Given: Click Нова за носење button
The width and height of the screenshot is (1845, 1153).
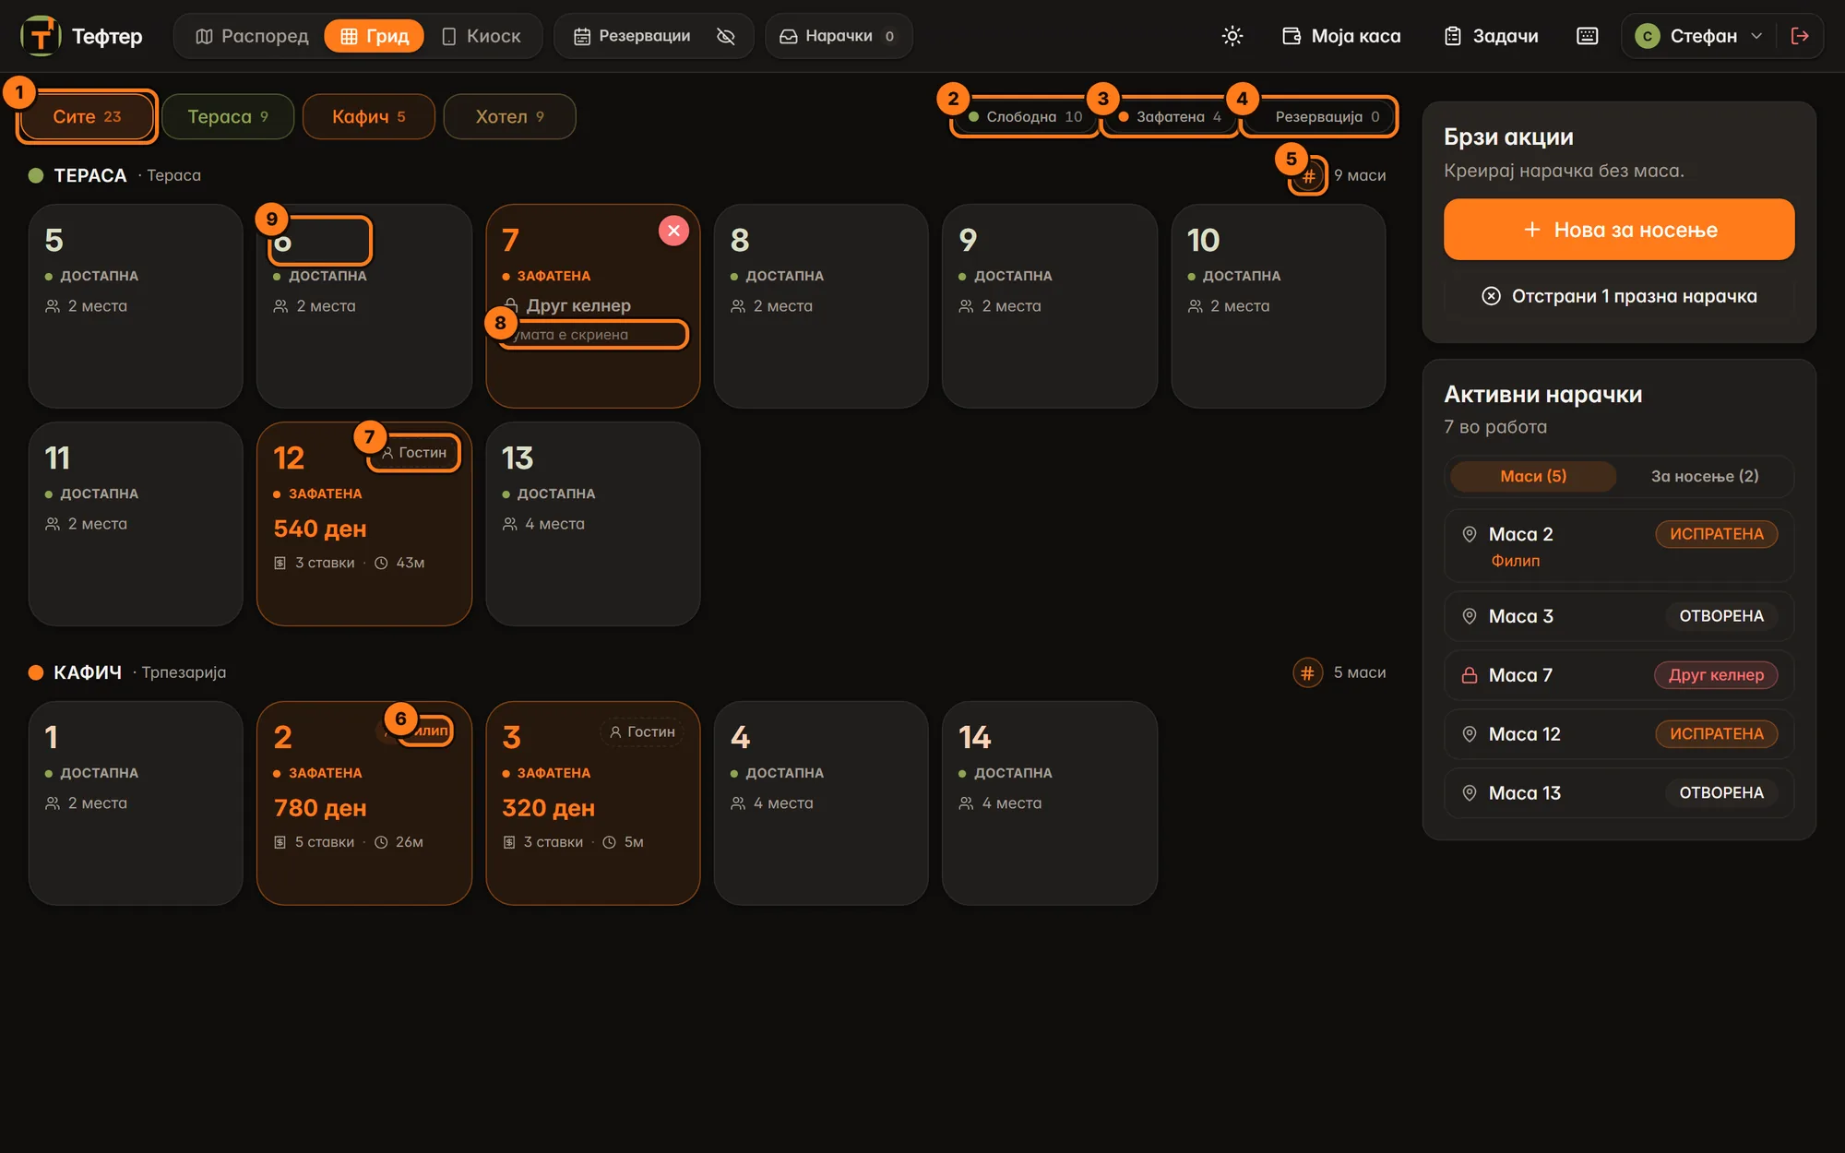Looking at the screenshot, I should click(1619, 230).
